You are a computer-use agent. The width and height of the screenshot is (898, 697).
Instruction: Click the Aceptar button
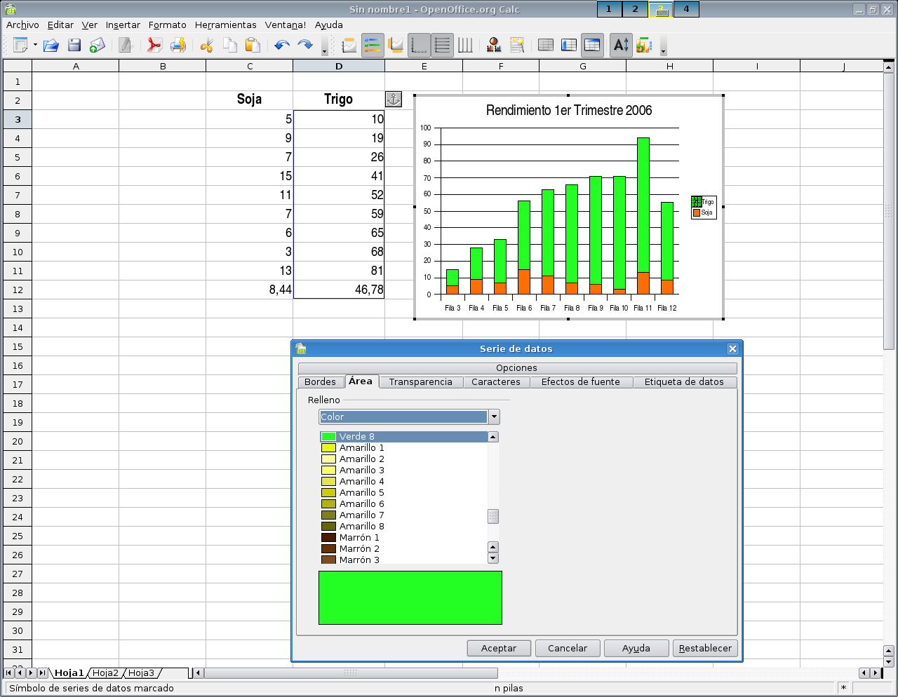pyautogui.click(x=498, y=648)
